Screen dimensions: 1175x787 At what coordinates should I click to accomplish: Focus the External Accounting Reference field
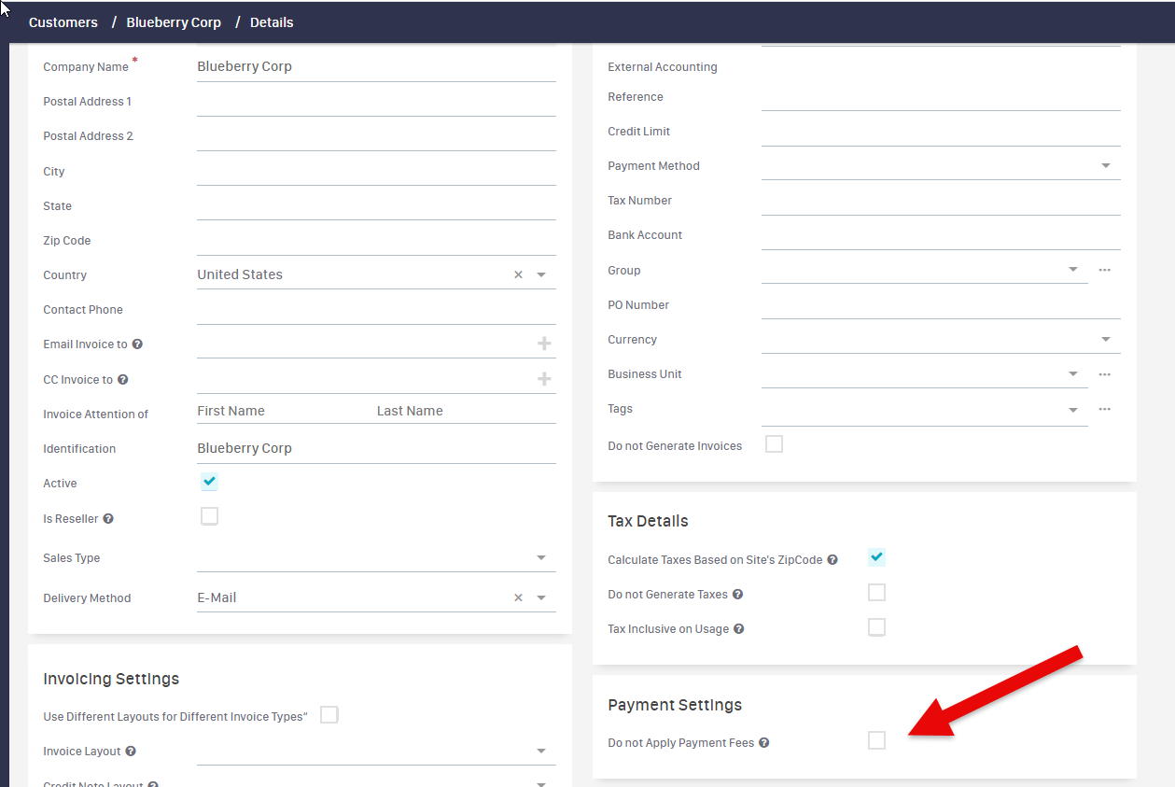pos(941,97)
